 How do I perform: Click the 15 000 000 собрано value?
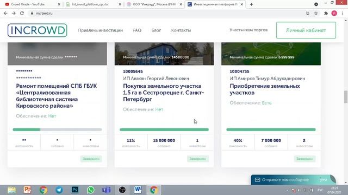pyautogui.click(x=164, y=141)
